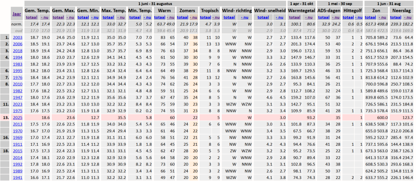The image size is (416, 181).
Task: Open the 2015 year link
Action: [18, 151]
